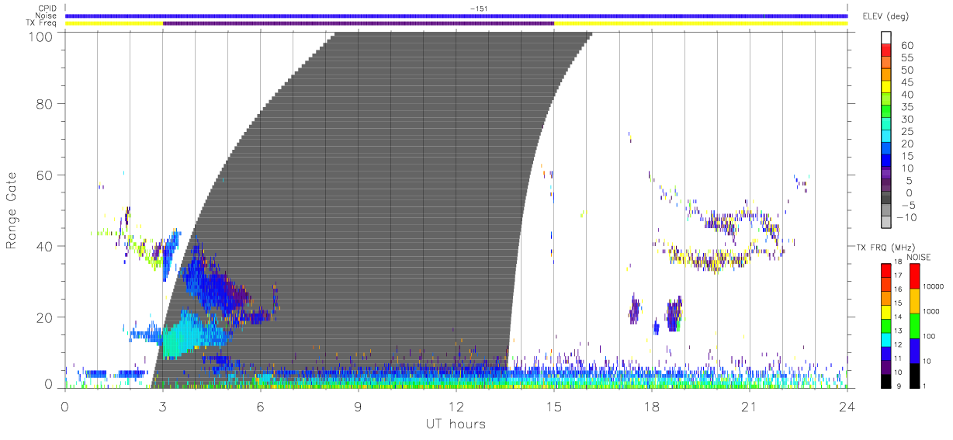Viewport: 953px width, 440px height.
Task: Click NOISE legend label 10000
Action: pyautogui.click(x=934, y=286)
